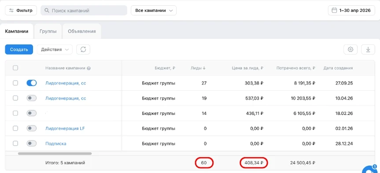This screenshot has width=380, height=173.
Task: Switch to the Кампании tab
Action: coord(17,31)
